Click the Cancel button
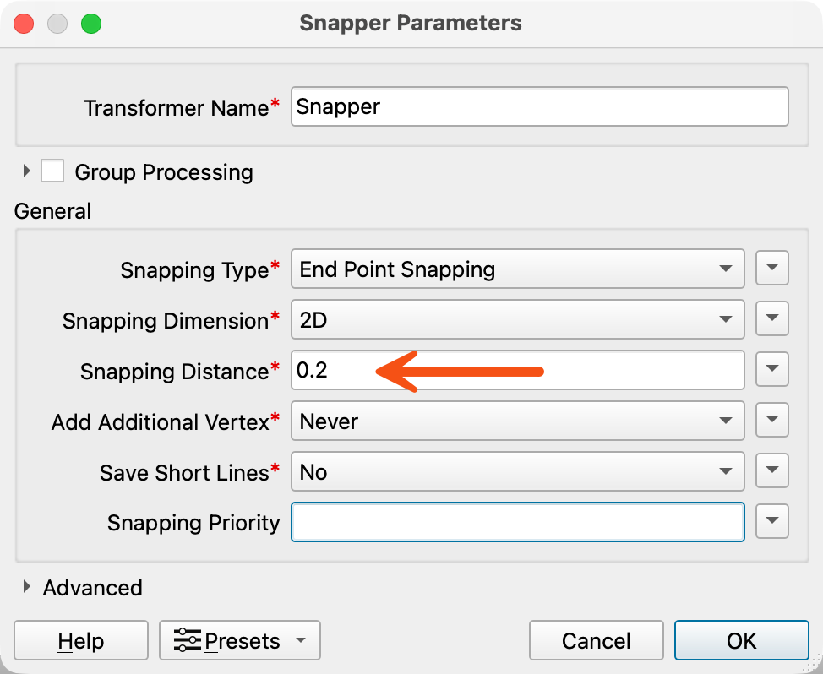Viewport: 823px width, 674px height. (x=597, y=640)
